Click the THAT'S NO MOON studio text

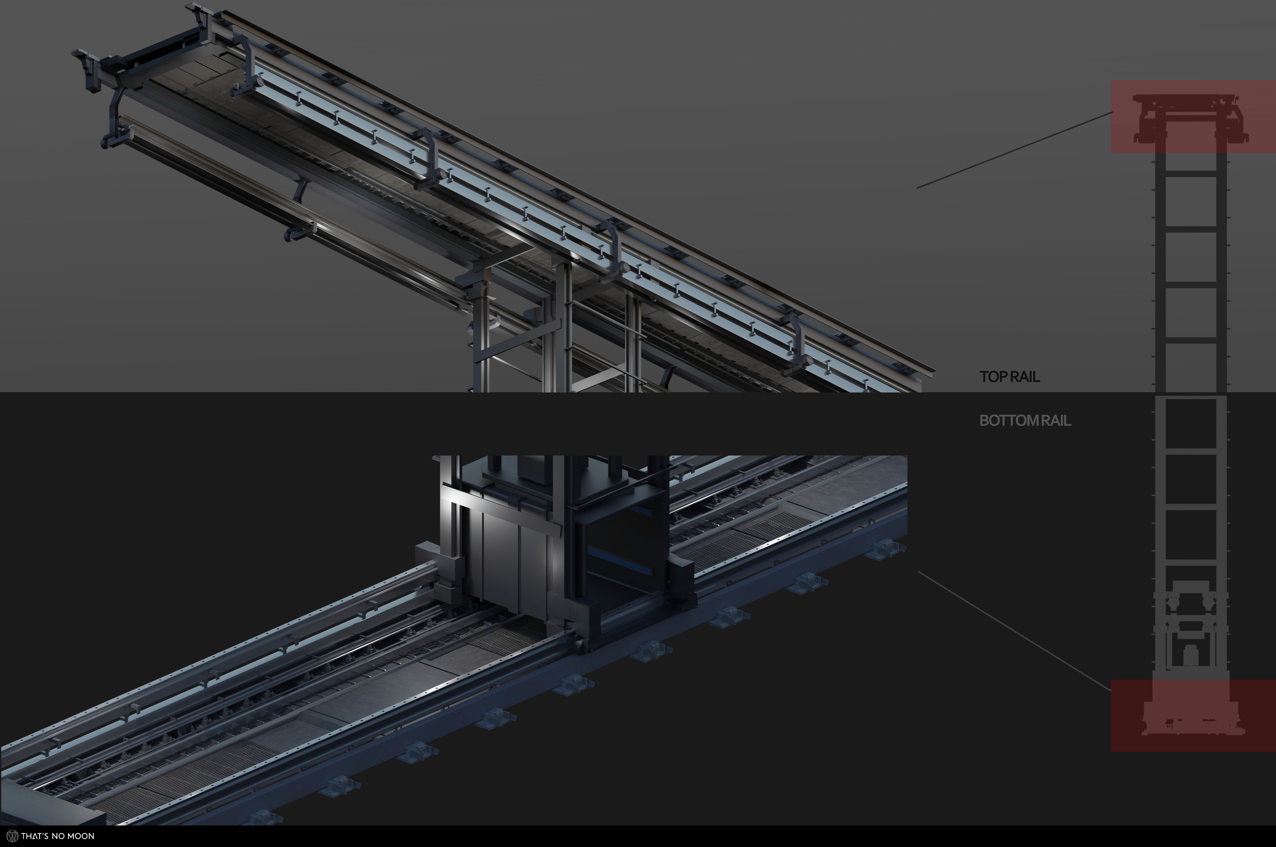click(x=58, y=836)
